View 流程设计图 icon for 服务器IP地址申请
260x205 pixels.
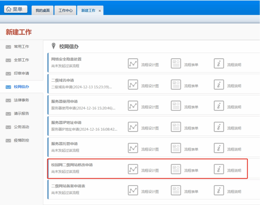[x=133, y=127]
